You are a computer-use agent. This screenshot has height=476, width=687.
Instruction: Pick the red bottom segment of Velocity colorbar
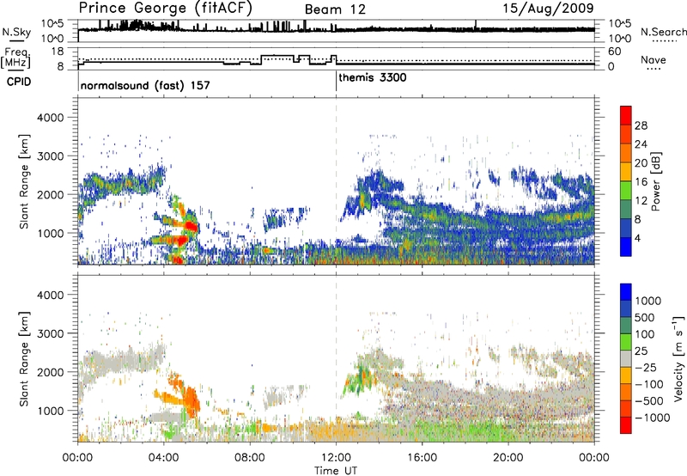point(626,425)
